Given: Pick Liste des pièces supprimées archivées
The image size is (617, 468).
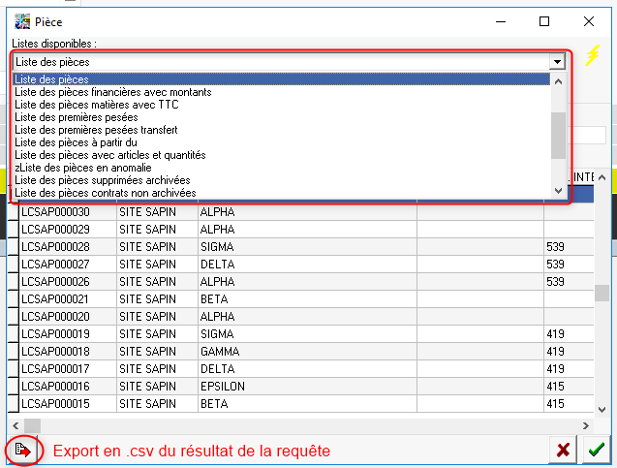Looking at the screenshot, I should 103,180.
